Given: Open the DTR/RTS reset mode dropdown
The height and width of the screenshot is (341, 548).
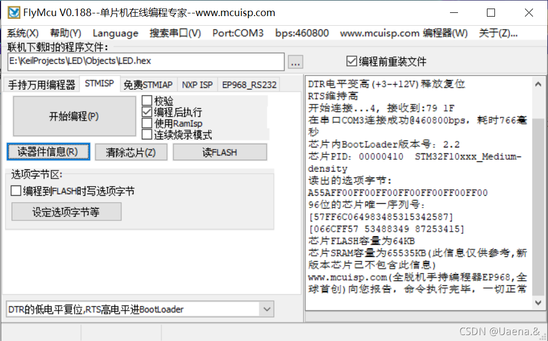Looking at the screenshot, I should pyautogui.click(x=266, y=309).
